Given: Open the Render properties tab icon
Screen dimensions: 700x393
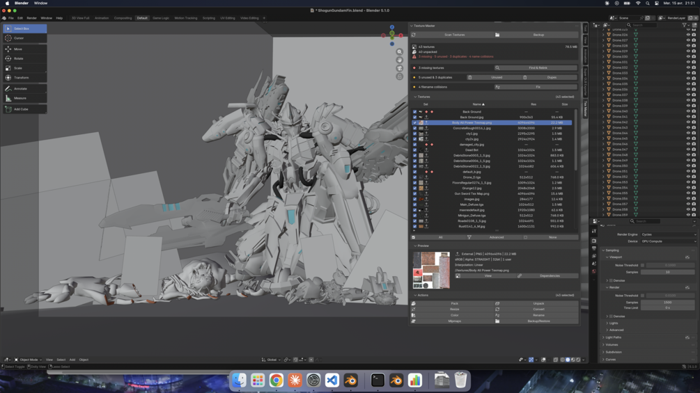Looking at the screenshot, I should [594, 241].
